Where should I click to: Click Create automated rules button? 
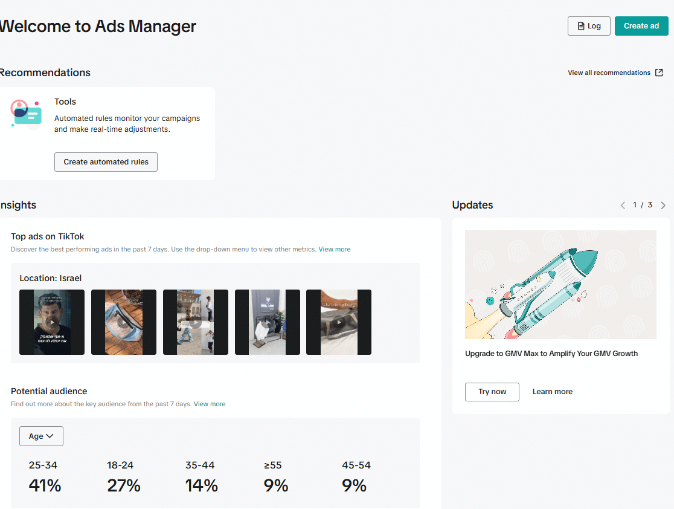coord(106,162)
